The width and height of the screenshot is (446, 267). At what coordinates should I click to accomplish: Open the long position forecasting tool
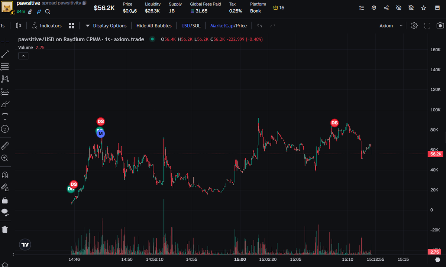[5, 91]
